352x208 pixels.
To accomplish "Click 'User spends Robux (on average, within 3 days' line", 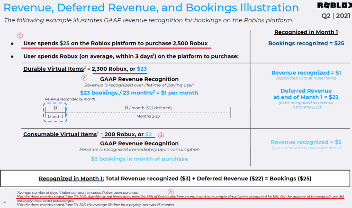I will click(131, 57).
